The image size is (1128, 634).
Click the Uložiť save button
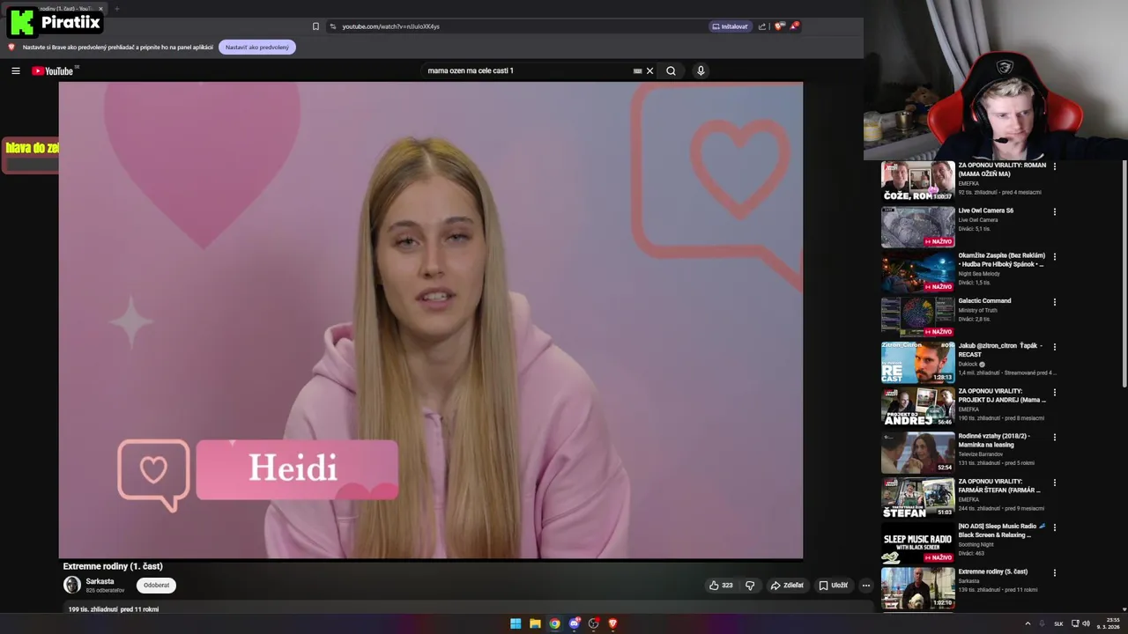click(x=834, y=585)
